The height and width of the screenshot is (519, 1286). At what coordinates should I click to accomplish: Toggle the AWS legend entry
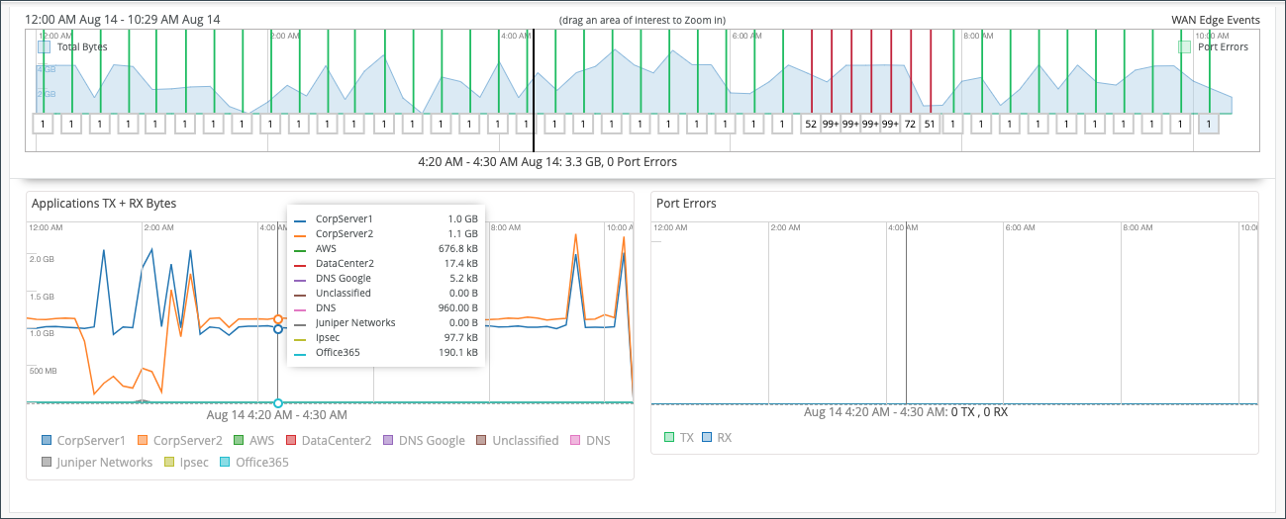[239, 440]
